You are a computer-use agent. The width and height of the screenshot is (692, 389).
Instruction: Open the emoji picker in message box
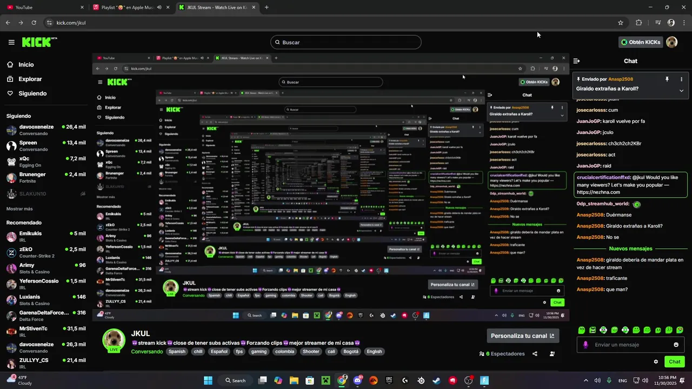(x=676, y=345)
